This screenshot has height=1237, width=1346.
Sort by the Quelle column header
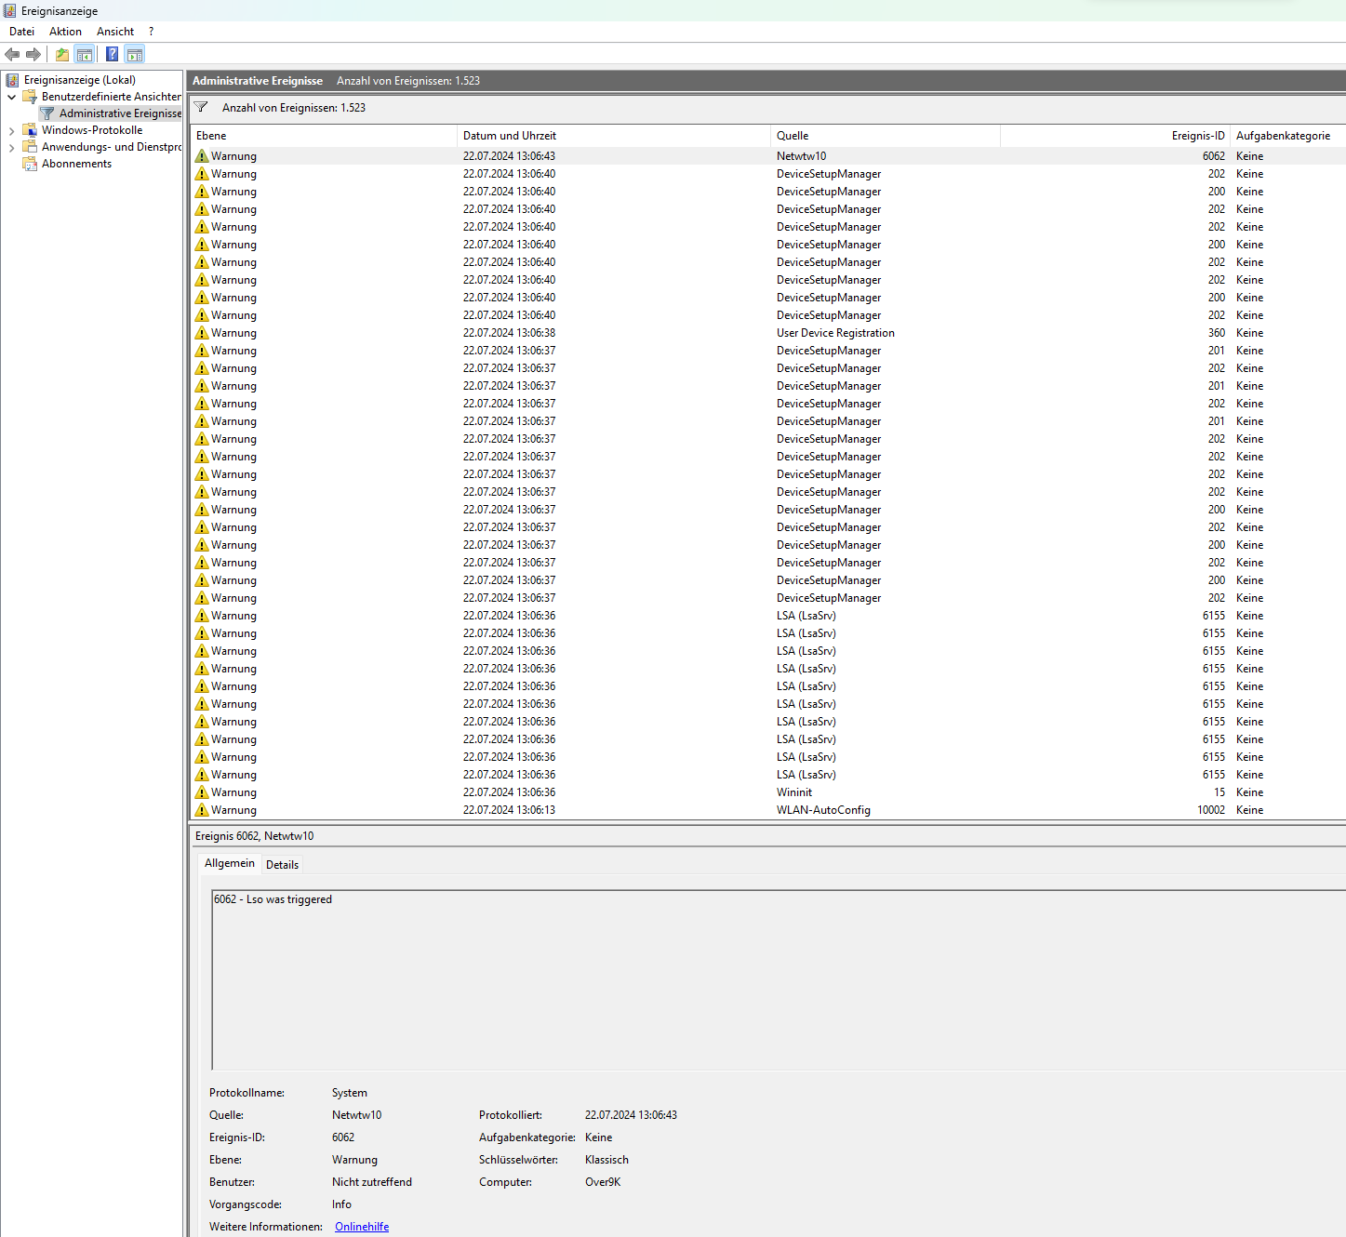click(x=886, y=136)
